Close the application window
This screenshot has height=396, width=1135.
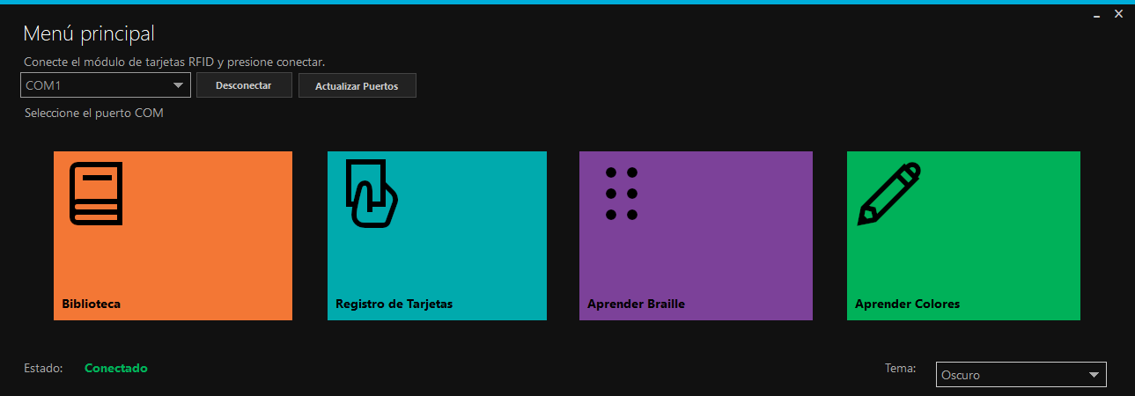[1119, 14]
